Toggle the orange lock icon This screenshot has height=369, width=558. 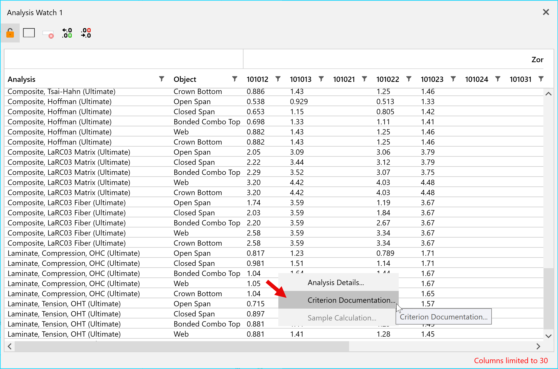[10, 33]
